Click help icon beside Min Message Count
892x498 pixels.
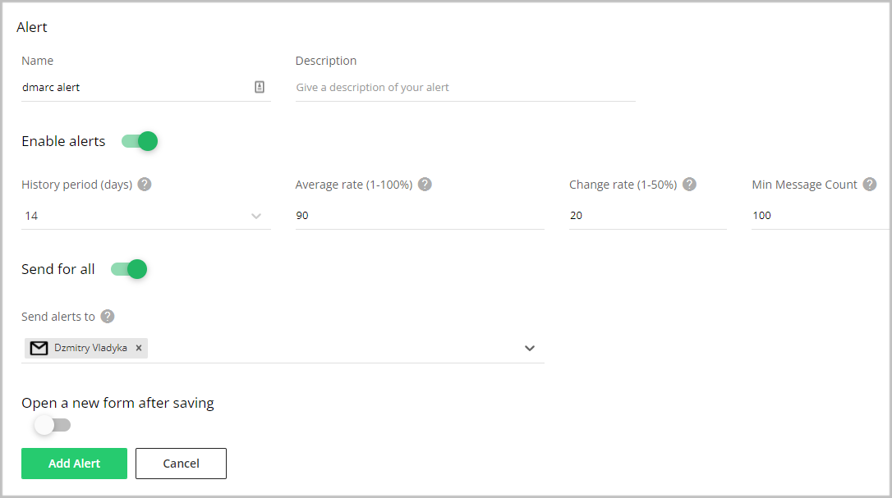click(x=870, y=185)
